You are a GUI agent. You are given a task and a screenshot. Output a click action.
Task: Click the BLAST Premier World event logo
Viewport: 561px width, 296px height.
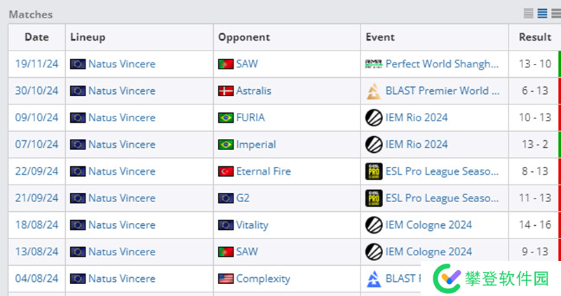374,90
